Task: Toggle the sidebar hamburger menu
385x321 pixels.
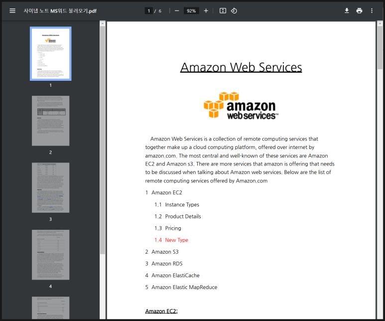Action: click(x=12, y=11)
